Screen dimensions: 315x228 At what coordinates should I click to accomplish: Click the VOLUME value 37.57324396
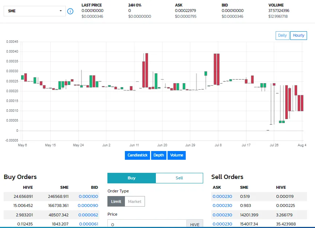[279, 11]
